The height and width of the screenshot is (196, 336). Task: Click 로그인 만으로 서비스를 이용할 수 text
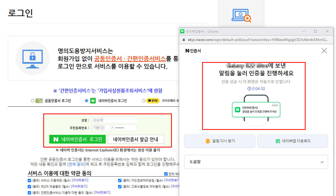point(112,67)
